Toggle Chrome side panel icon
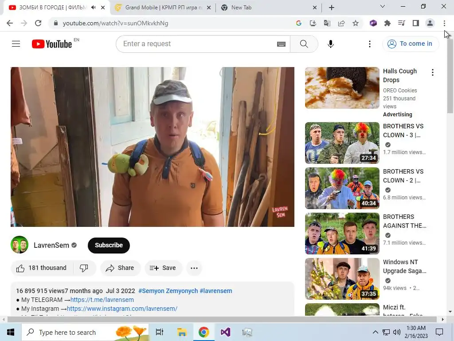Screen dimensions: 454x341 pyautogui.click(x=416, y=23)
